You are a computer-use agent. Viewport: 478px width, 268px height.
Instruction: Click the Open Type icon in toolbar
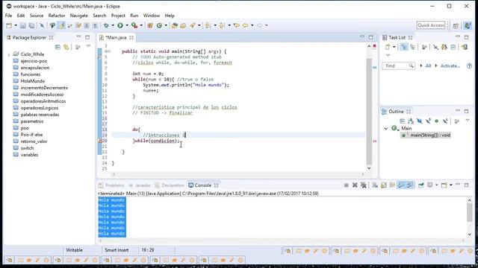(x=174, y=25)
